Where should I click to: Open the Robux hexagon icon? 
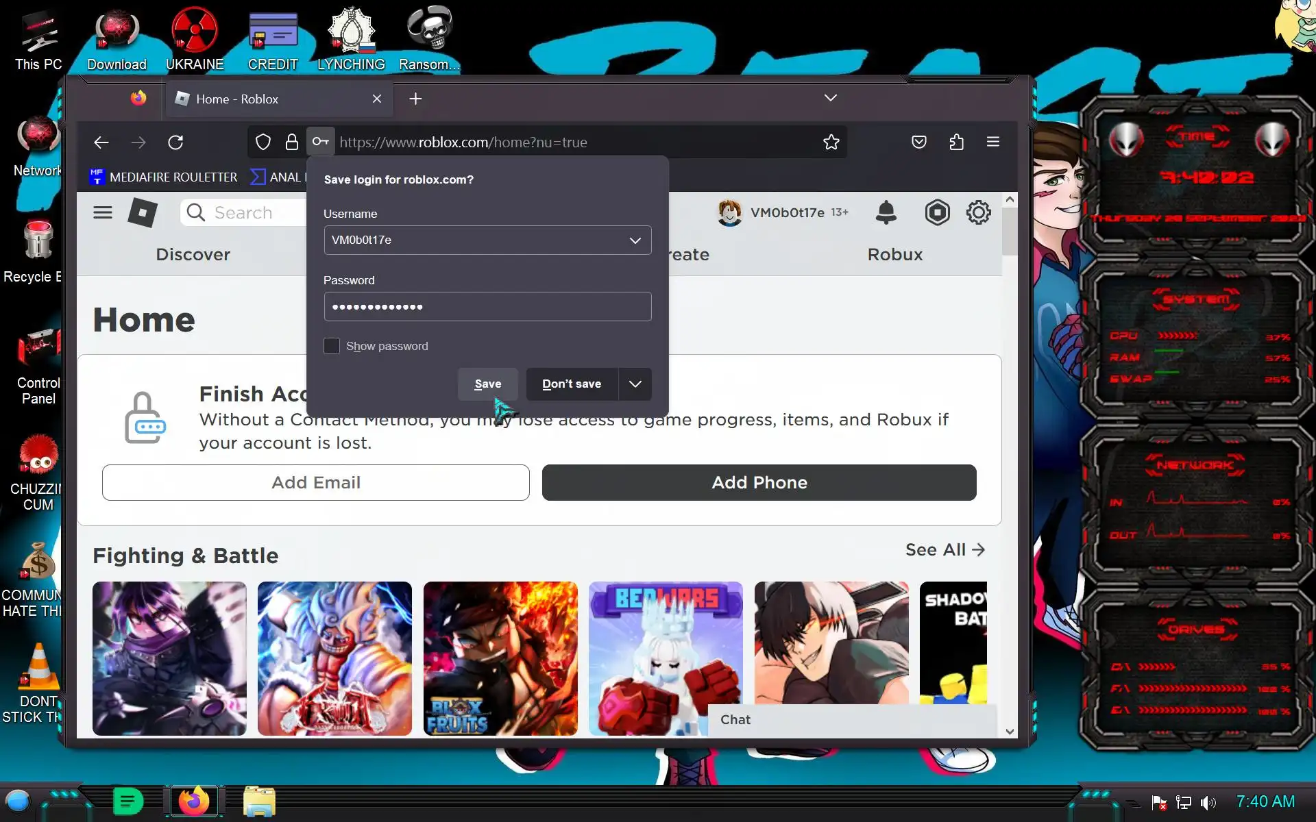click(x=937, y=212)
